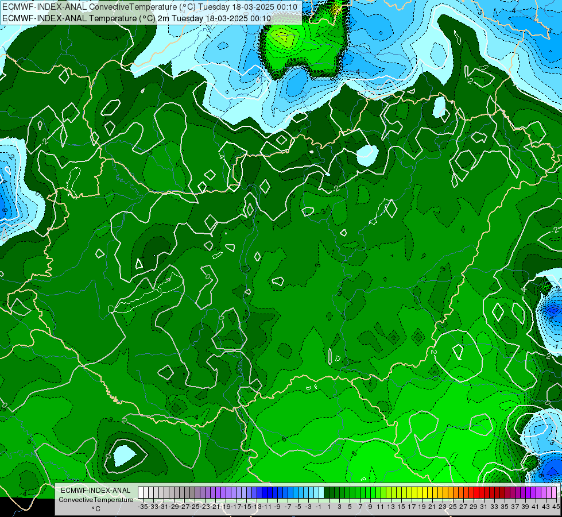The width and height of the screenshot is (562, 517).
Task: Select the darkest green swatch above label 1
Action: 327,492
